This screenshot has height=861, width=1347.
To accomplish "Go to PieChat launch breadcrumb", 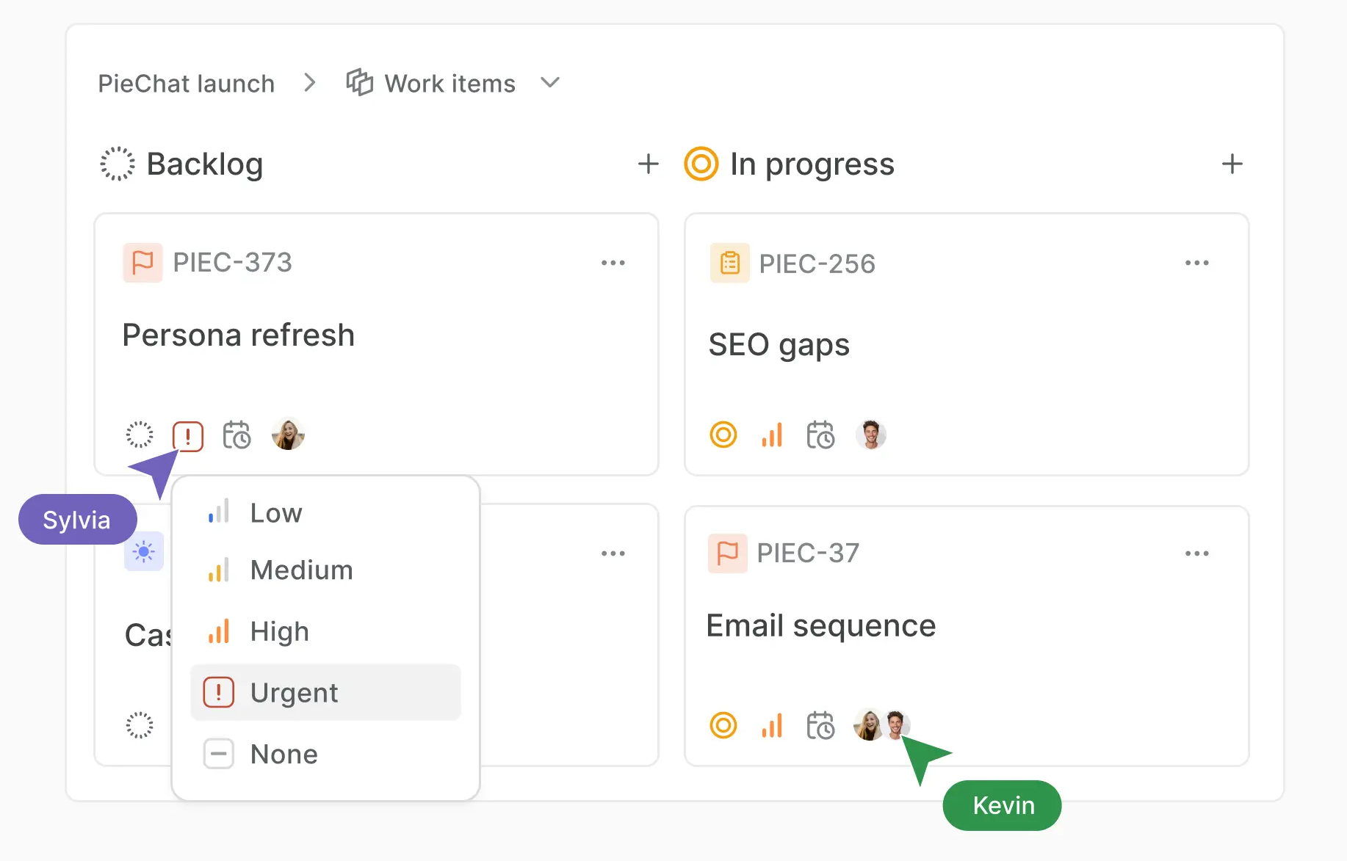I will click(187, 84).
